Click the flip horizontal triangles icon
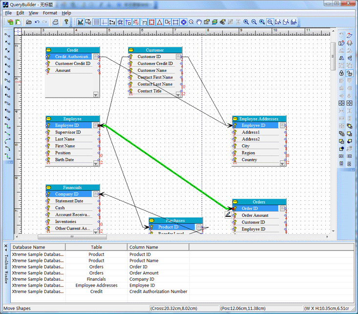358x314 pixels. coord(341,58)
